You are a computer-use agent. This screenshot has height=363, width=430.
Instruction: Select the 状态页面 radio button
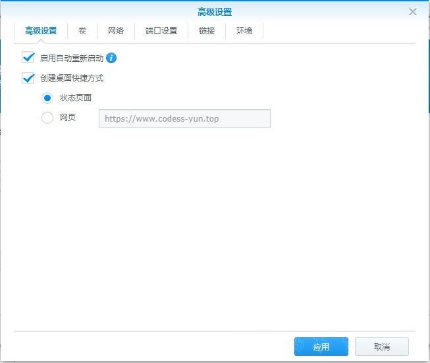pyautogui.click(x=47, y=98)
